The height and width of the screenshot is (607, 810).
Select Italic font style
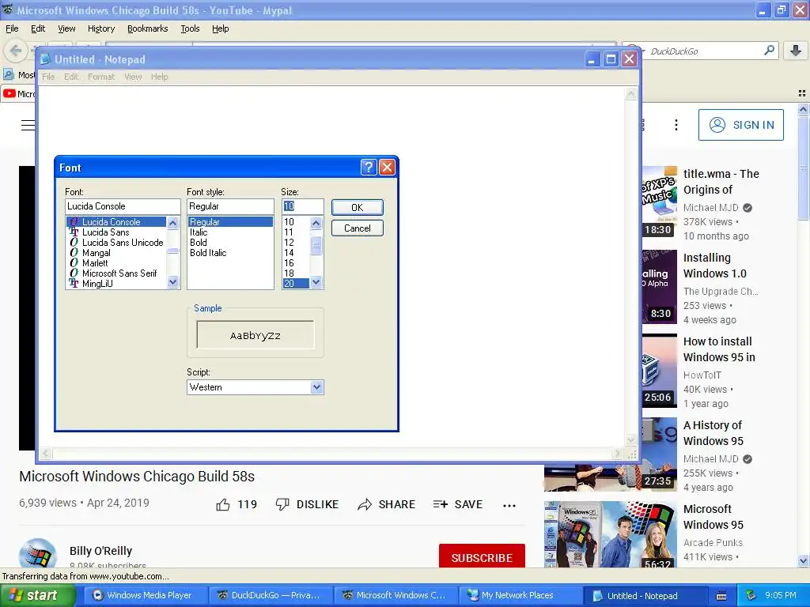coord(199,232)
